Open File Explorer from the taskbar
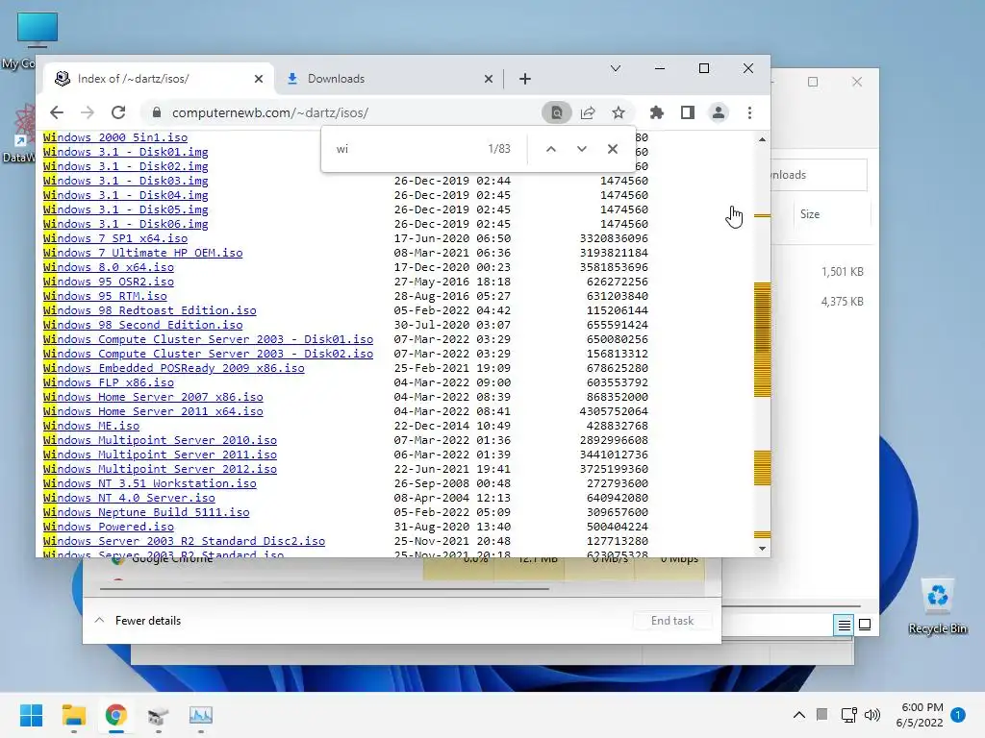This screenshot has height=738, width=985. [74, 715]
